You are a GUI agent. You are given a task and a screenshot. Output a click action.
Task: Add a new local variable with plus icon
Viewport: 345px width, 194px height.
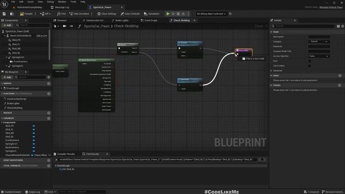49,165
